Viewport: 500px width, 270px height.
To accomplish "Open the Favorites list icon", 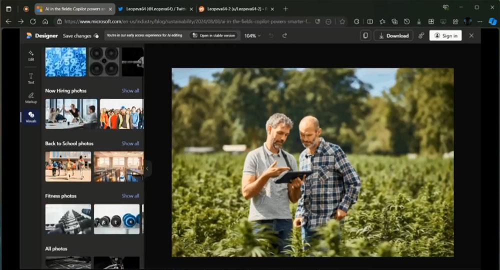I will [x=382, y=21].
